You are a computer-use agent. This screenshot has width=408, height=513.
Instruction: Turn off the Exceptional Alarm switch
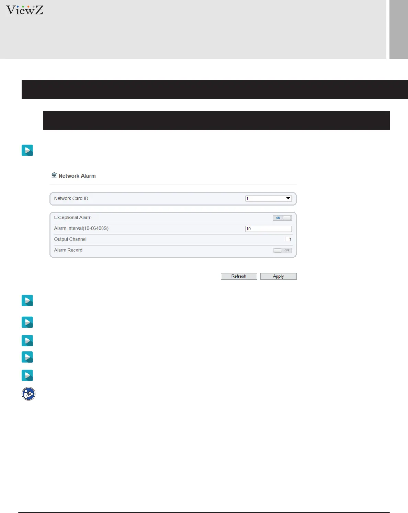[x=282, y=218]
